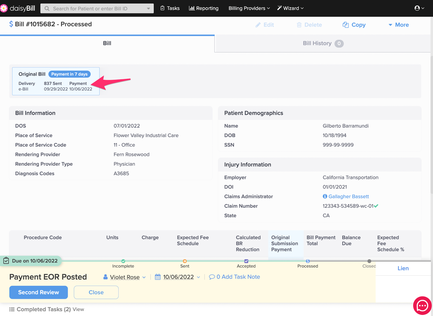Click the daisyBill flower logo
The image size is (433, 316).
point(4,8)
